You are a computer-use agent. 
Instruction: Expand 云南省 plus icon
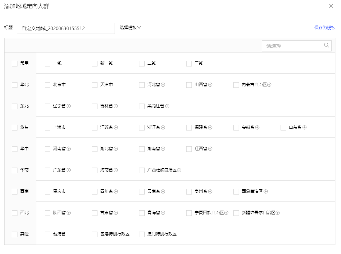[x=163, y=191]
